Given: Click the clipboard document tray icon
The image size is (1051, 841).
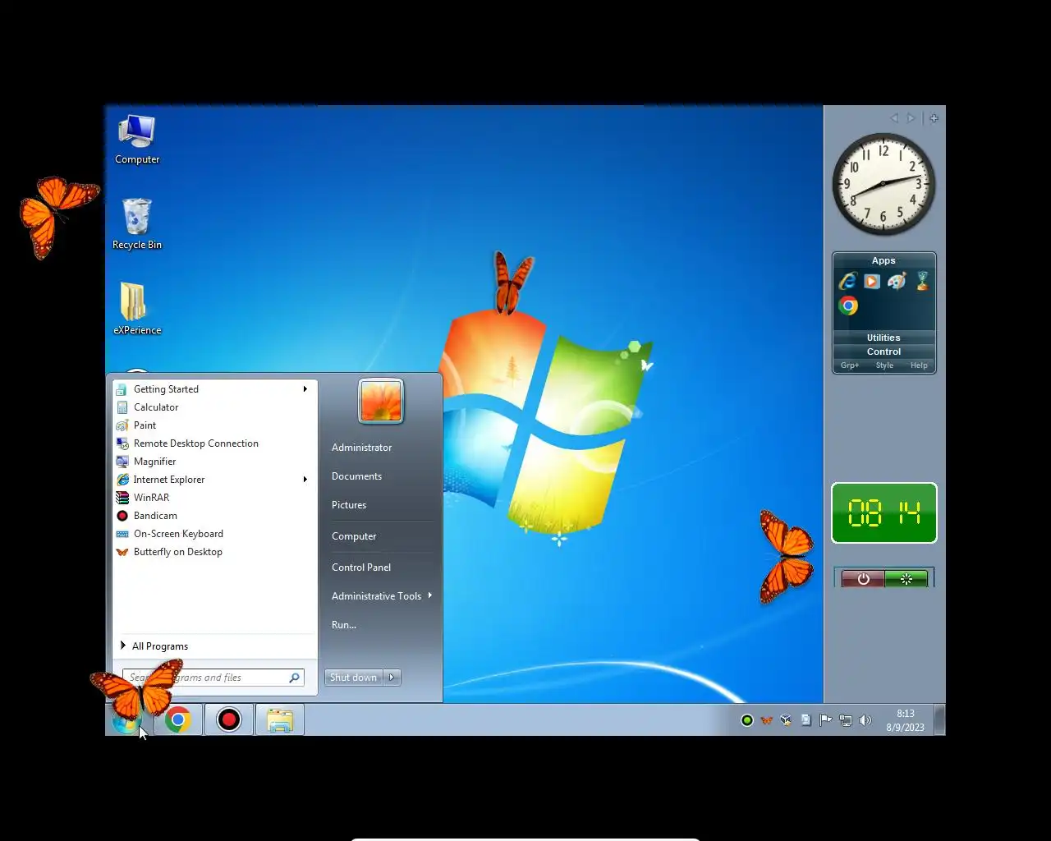Looking at the screenshot, I should (805, 720).
